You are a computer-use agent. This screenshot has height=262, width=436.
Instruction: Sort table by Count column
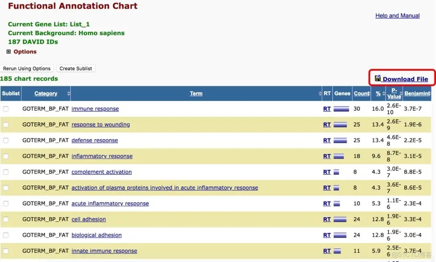coord(361,93)
